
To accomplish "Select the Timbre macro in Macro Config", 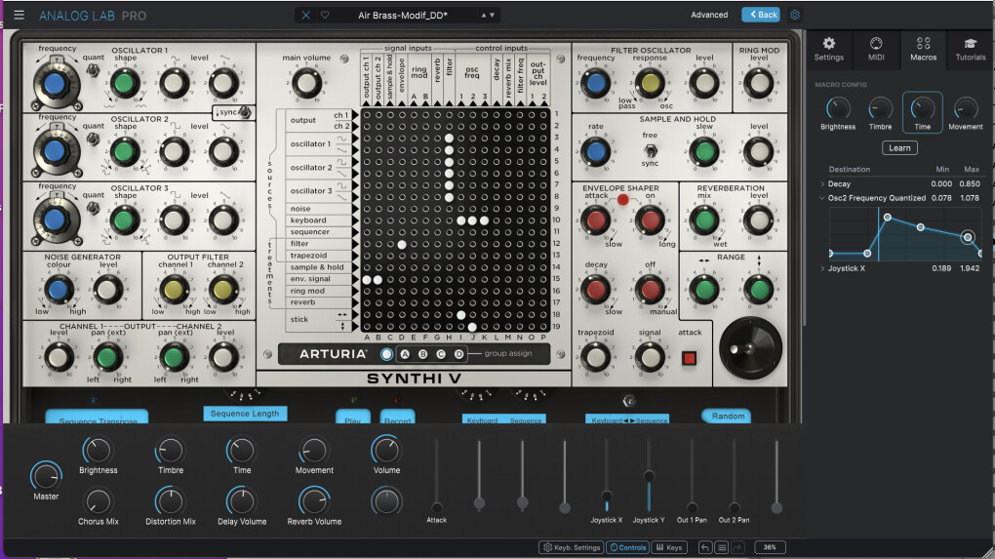I will pyautogui.click(x=880, y=113).
